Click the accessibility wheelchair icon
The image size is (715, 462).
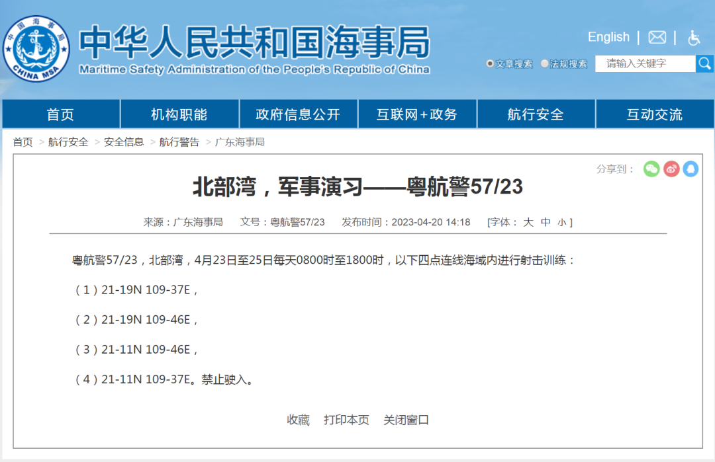(x=694, y=38)
